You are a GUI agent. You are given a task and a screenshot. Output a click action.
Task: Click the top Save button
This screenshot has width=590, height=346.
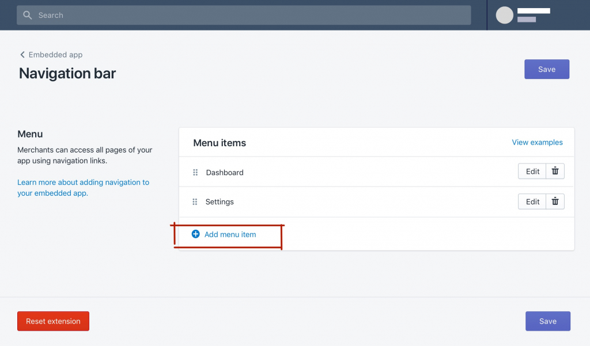(547, 69)
